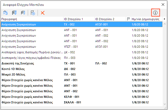Sort by Περιγραφή column header
This screenshot has height=110, width=168.
(32, 19)
